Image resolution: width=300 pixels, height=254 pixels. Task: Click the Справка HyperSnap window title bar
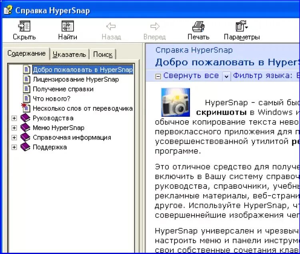(150, 10)
